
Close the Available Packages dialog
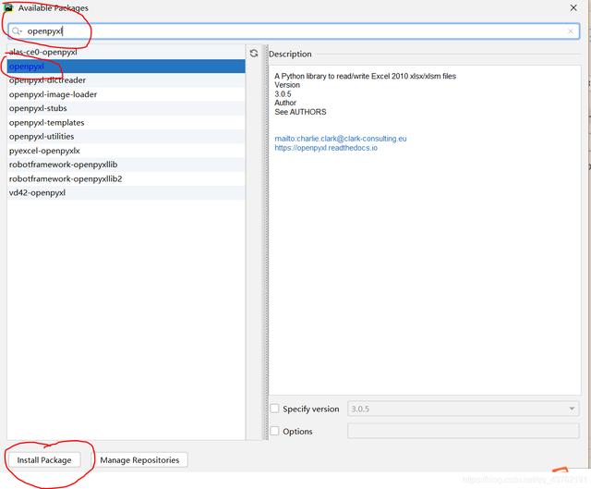point(574,8)
